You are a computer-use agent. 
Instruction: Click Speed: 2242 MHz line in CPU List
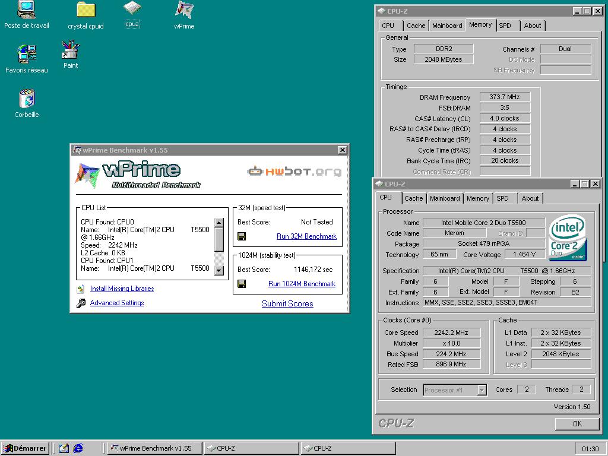point(109,245)
